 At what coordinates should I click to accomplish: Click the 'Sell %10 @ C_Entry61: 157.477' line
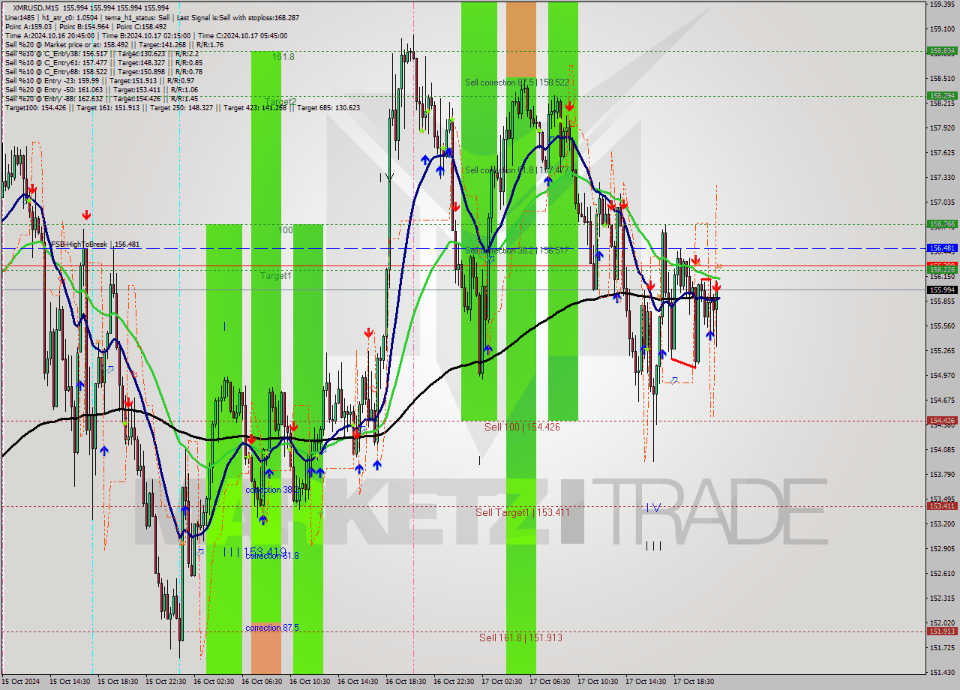point(103,62)
